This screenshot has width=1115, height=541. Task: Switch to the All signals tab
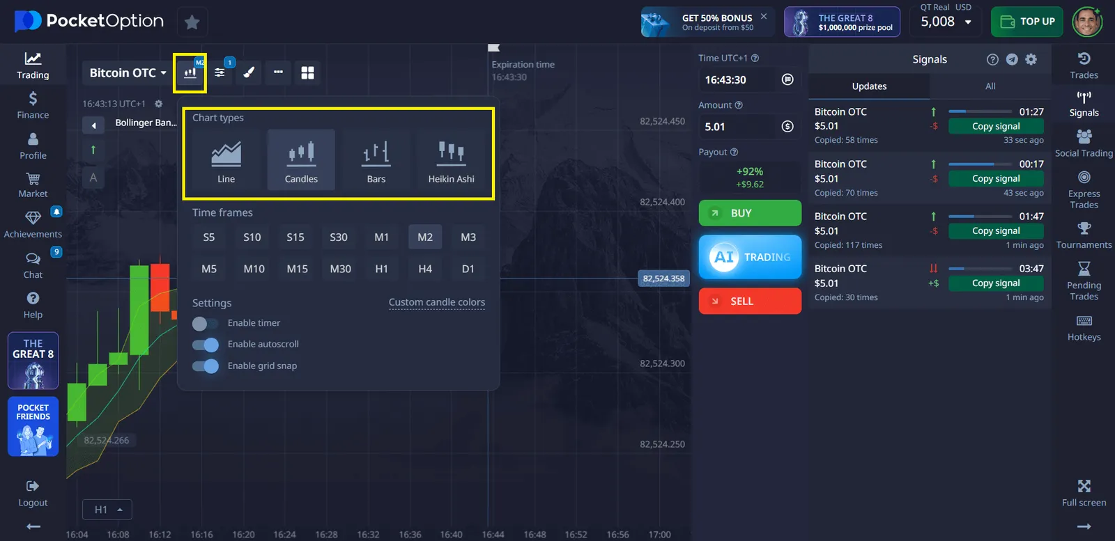pos(990,86)
